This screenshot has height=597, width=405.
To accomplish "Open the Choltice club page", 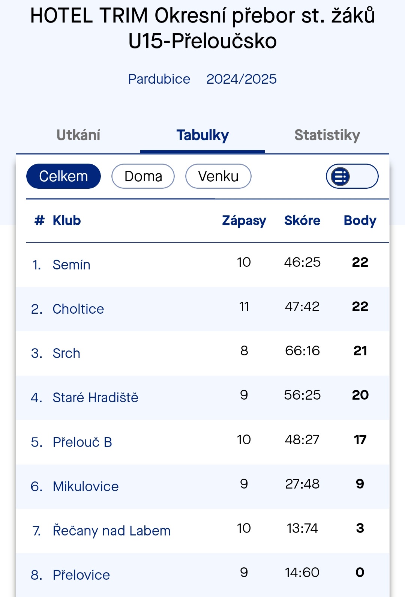I will click(78, 309).
